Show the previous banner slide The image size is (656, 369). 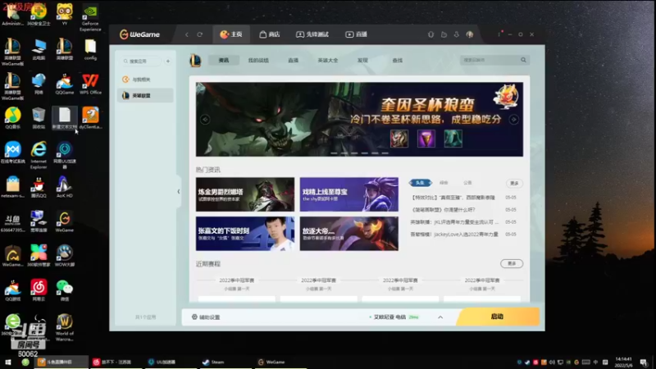pyautogui.click(x=205, y=119)
